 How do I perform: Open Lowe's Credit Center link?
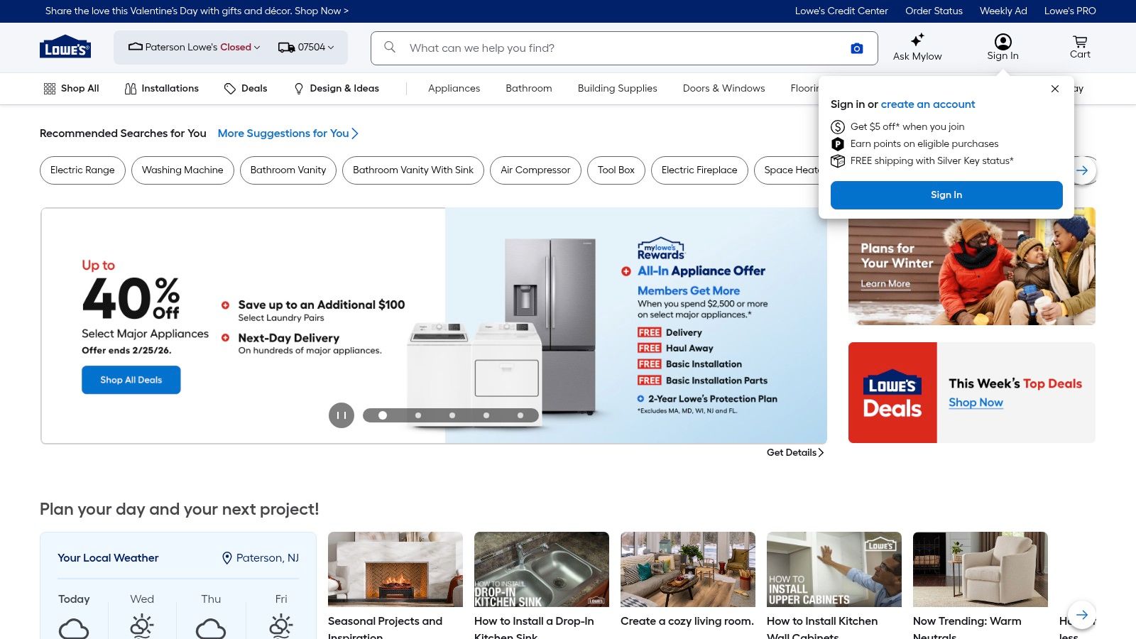coord(841,11)
